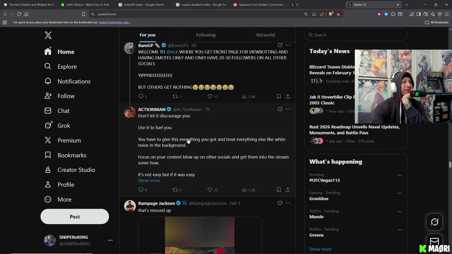Viewport: 452px width, 254px height.
Task: Like ACTIONMAN's post
Action: tap(212, 190)
